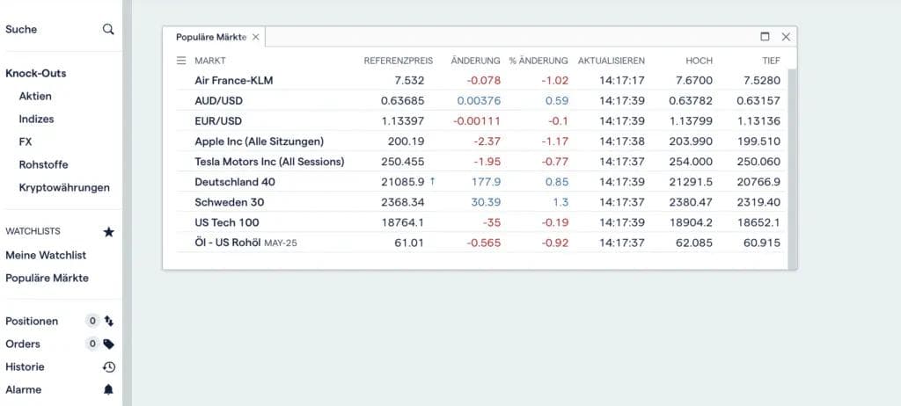Open the Kryptowährungen category

click(x=64, y=187)
